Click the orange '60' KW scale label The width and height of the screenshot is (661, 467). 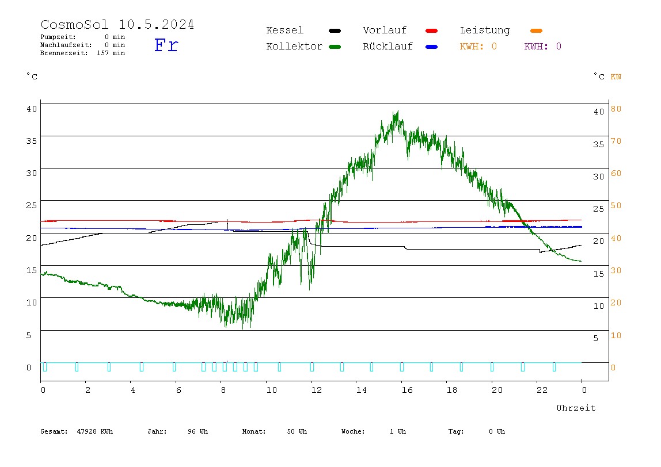(x=616, y=174)
